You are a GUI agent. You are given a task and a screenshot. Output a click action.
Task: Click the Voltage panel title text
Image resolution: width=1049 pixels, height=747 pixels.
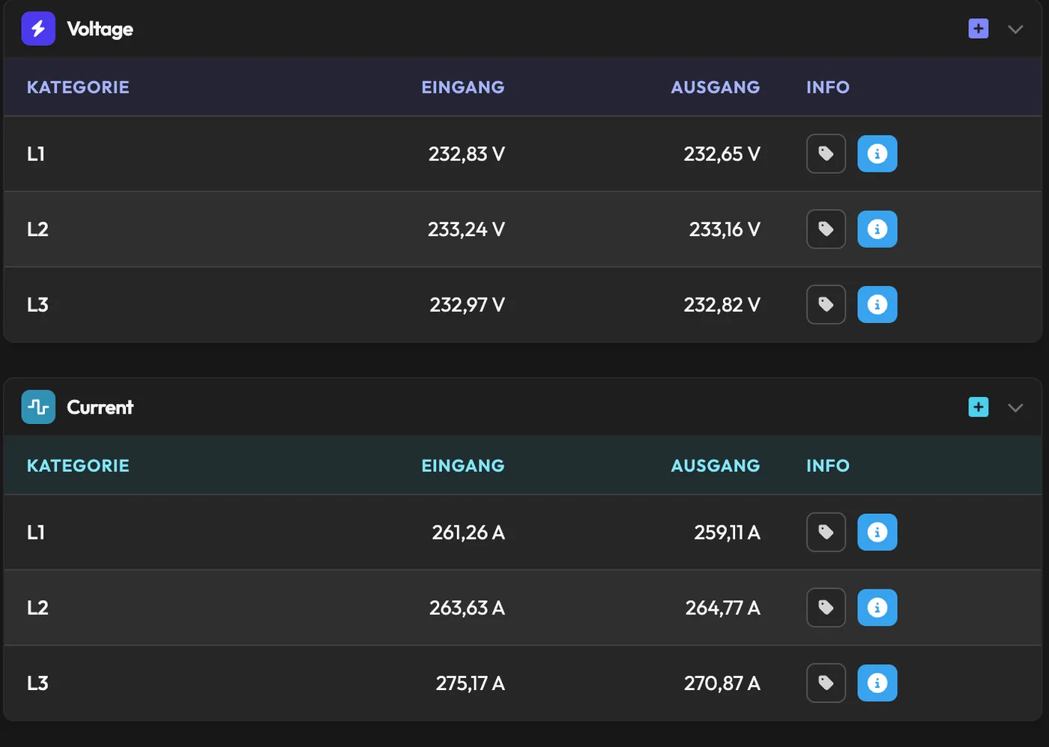tap(100, 29)
